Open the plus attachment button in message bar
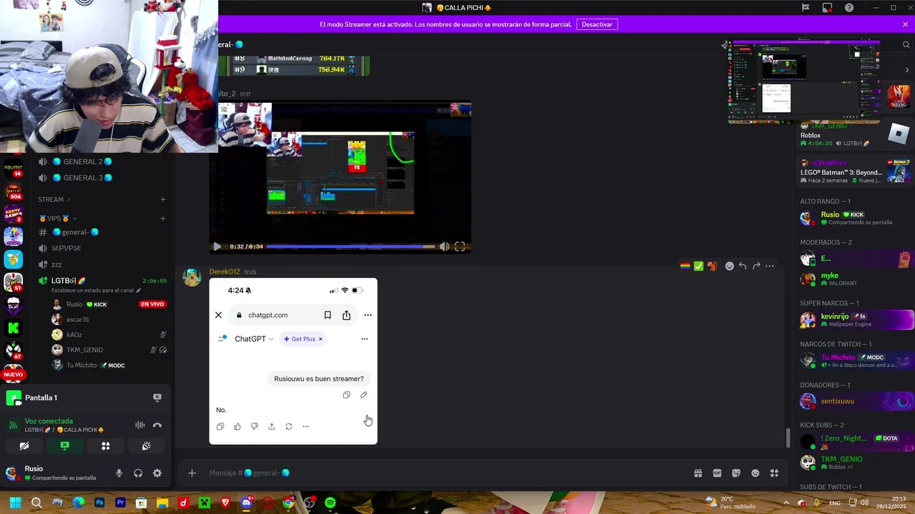Viewport: 915px width, 514px height. pos(192,473)
